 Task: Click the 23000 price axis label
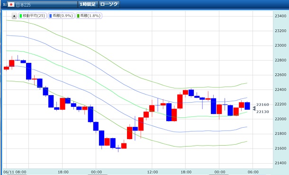(280, 45)
